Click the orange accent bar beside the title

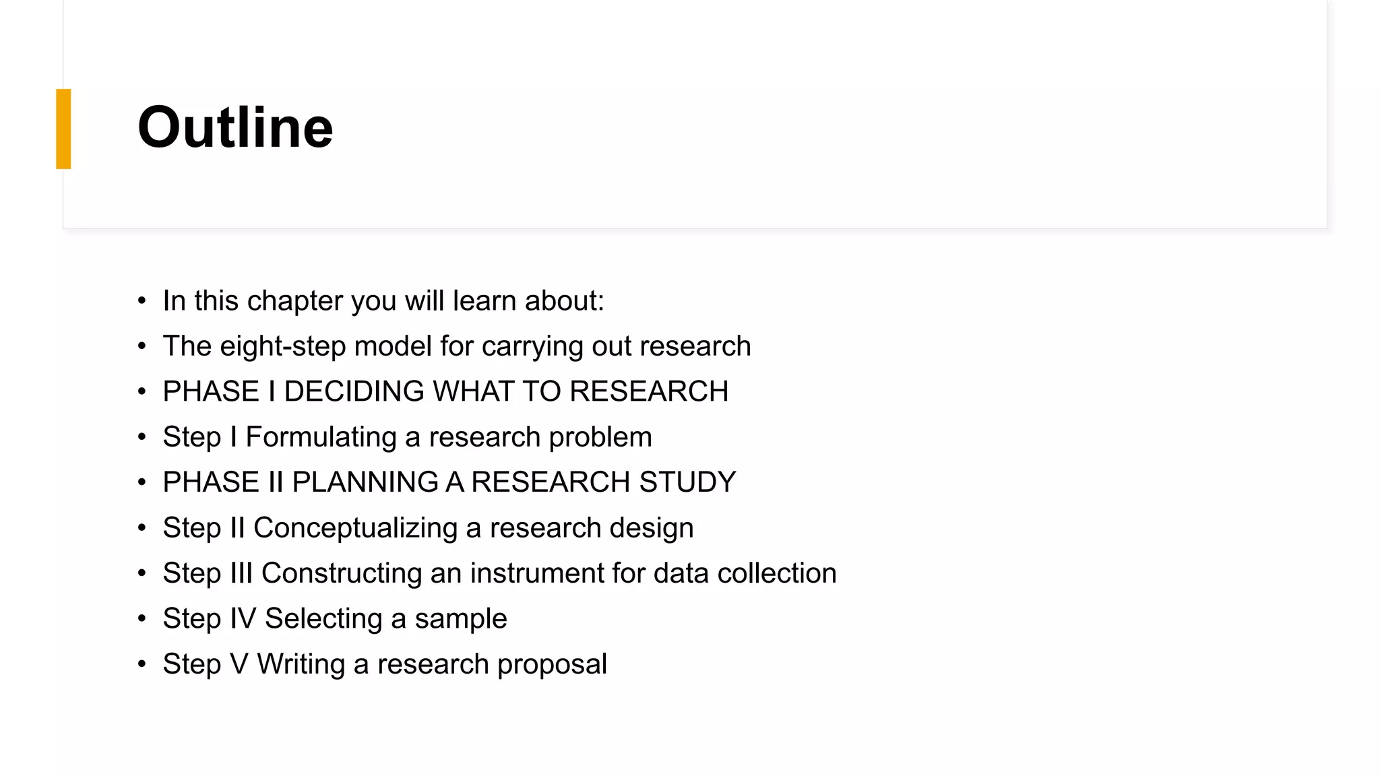pyautogui.click(x=63, y=129)
